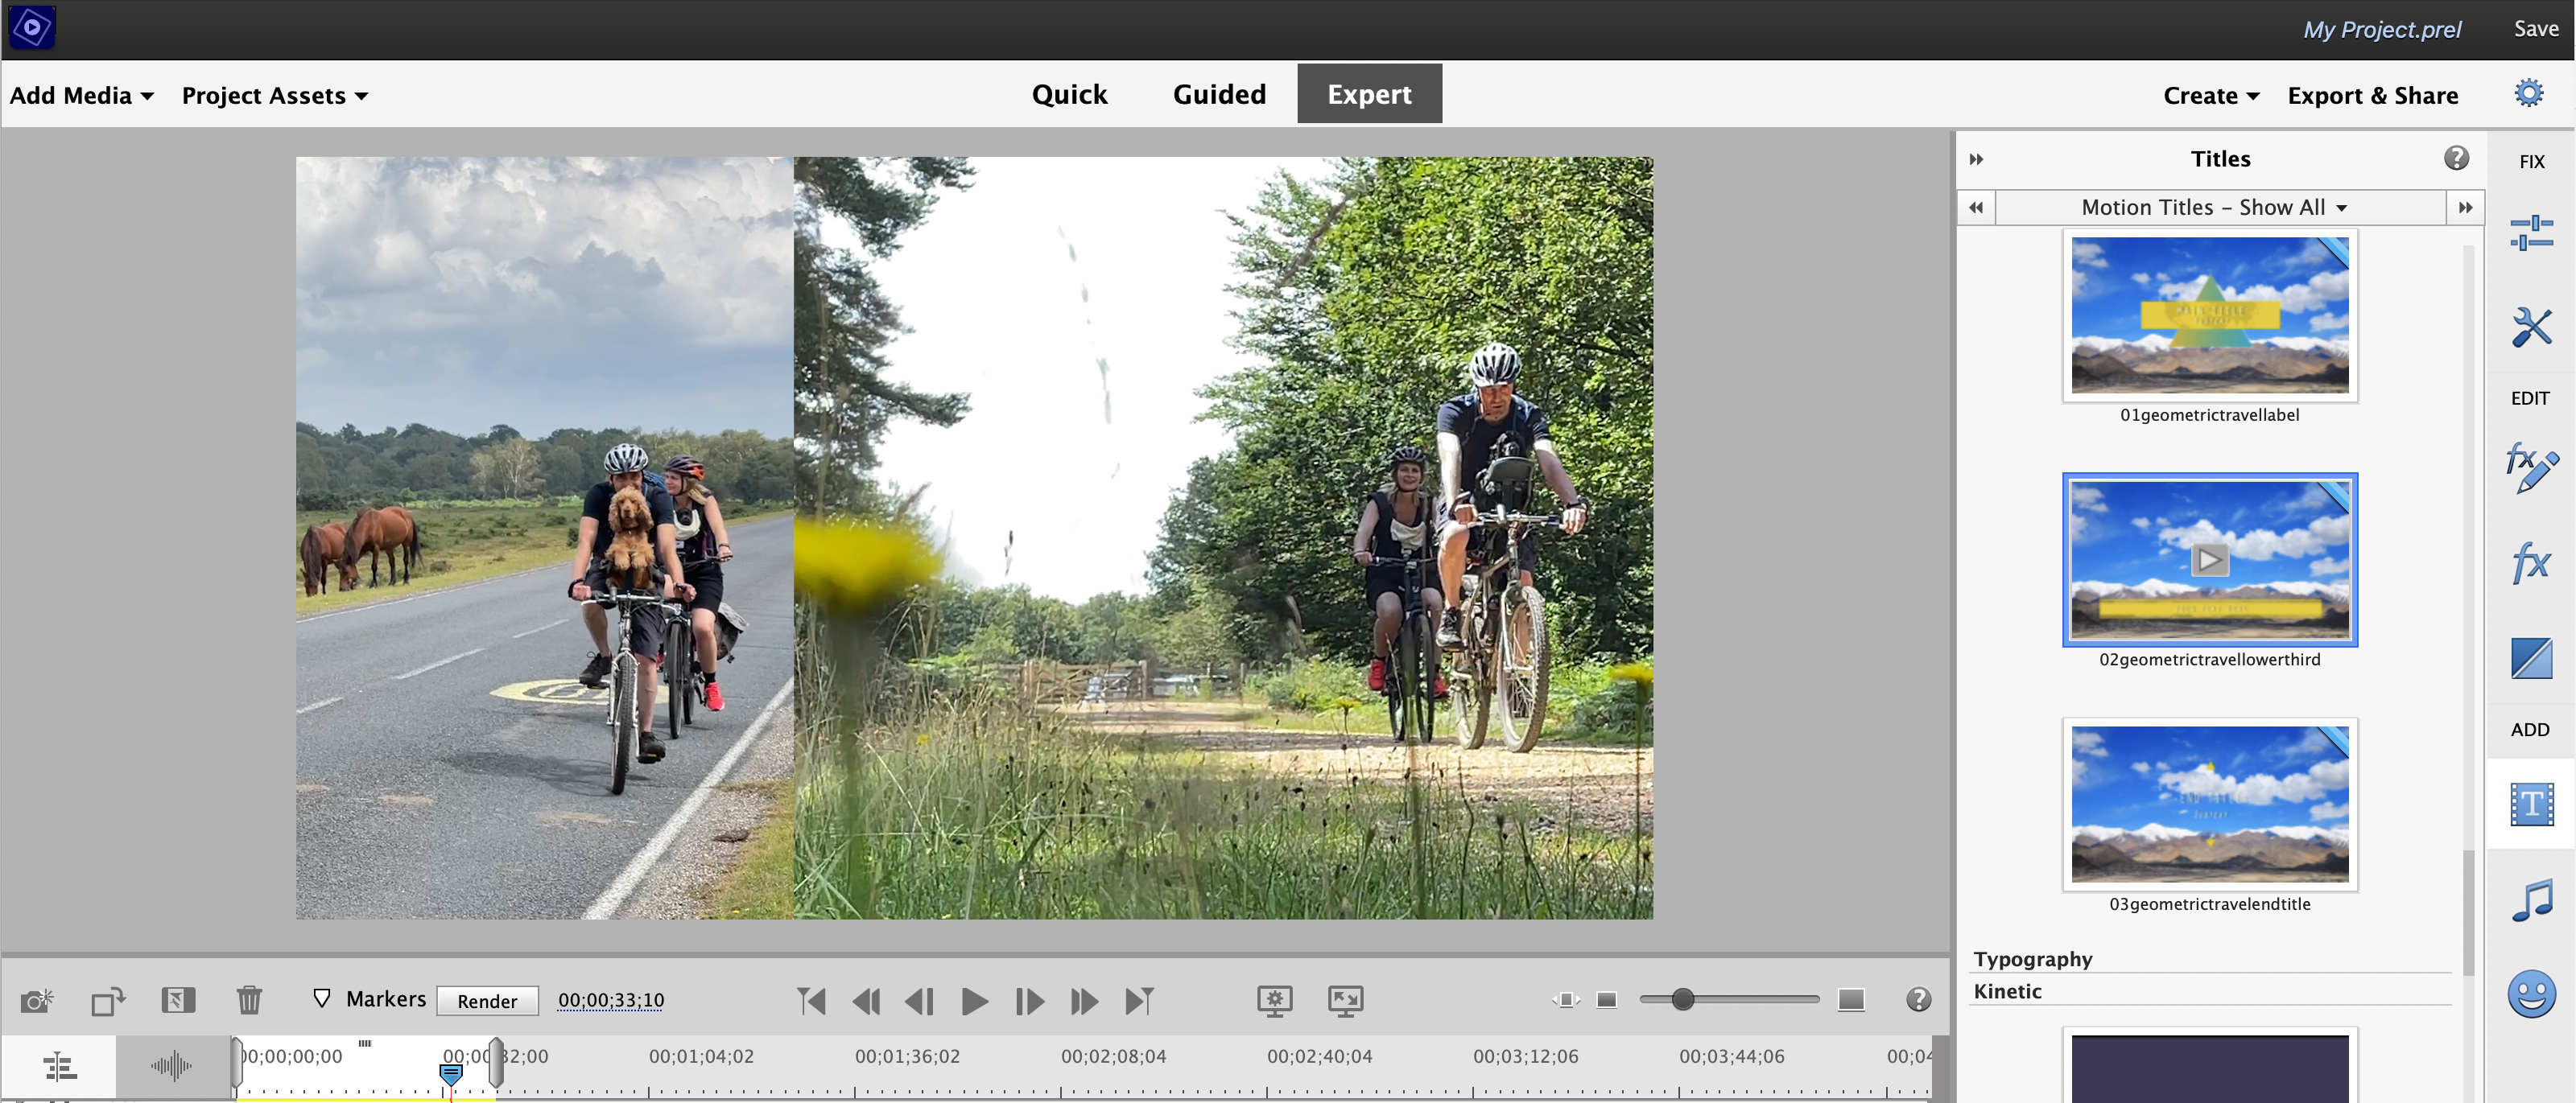Drag the timeline zoom slider control
The width and height of the screenshot is (2576, 1103).
pos(1682,999)
